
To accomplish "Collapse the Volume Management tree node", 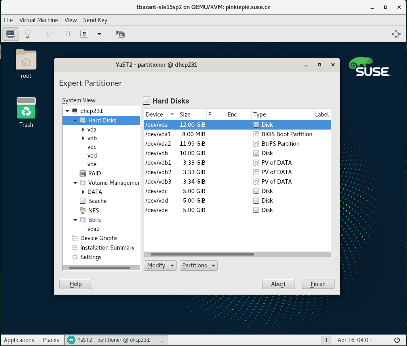I will point(75,183).
